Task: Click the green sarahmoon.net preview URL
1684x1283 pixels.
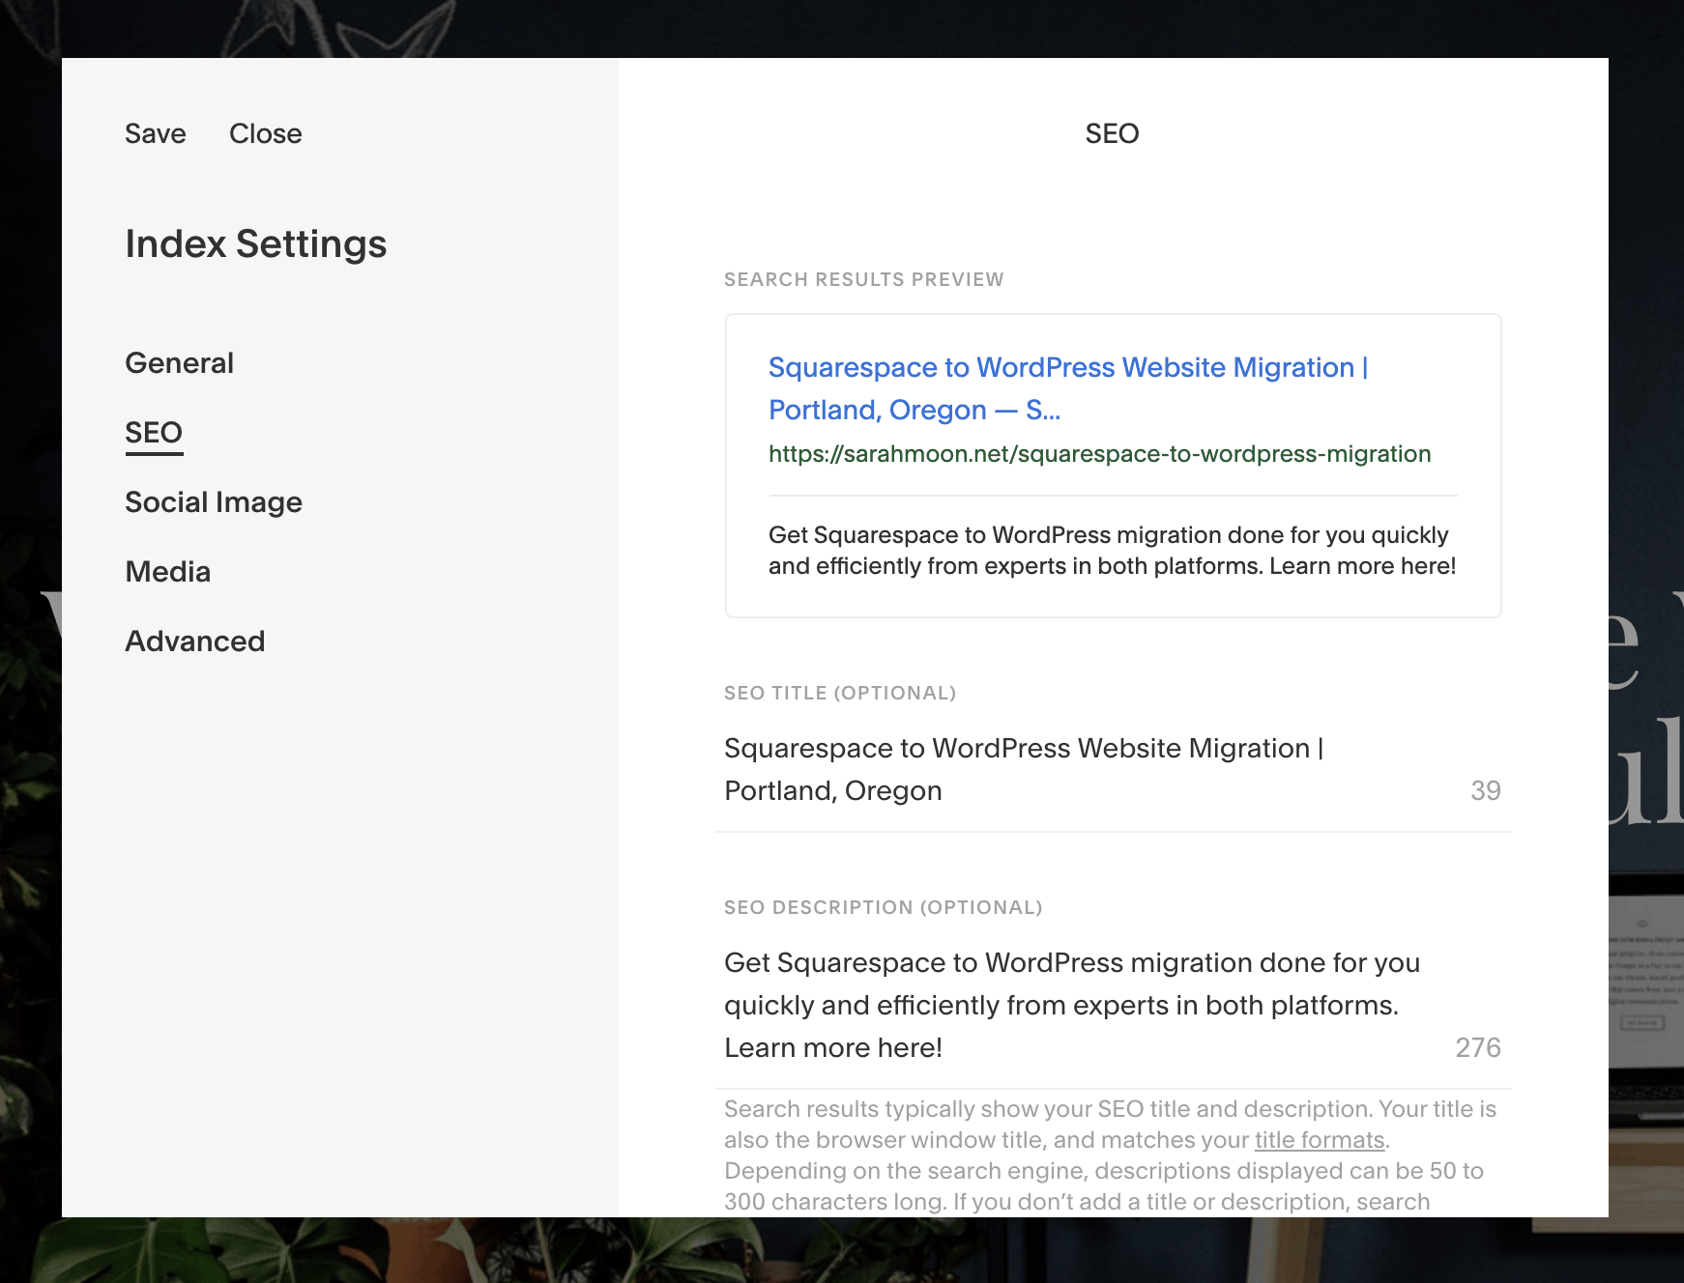Action: (x=1099, y=454)
